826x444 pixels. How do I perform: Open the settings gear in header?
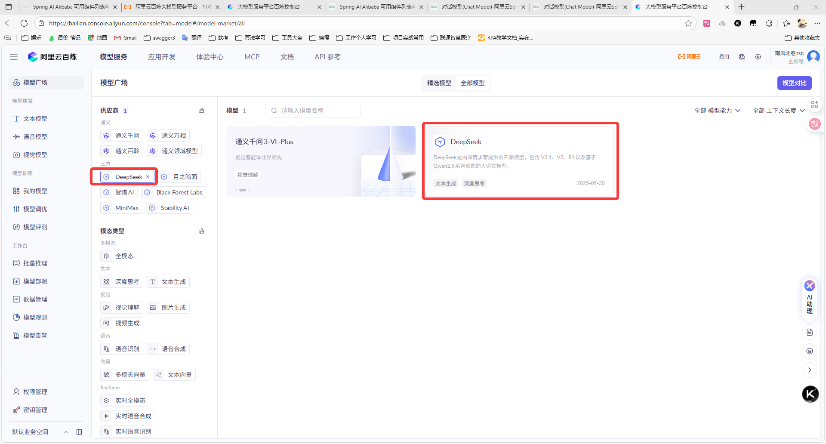click(x=758, y=57)
